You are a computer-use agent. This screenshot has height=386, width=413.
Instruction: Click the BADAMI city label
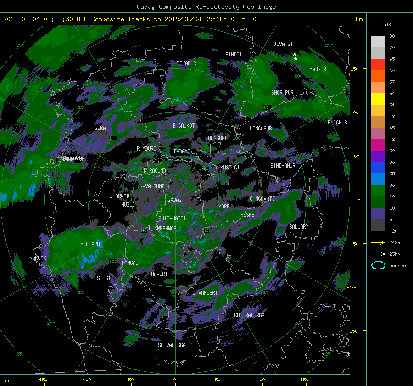(182, 151)
